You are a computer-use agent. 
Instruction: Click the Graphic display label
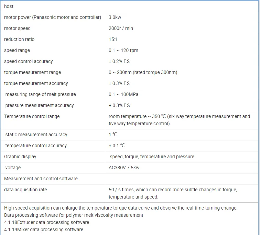pos(20,157)
